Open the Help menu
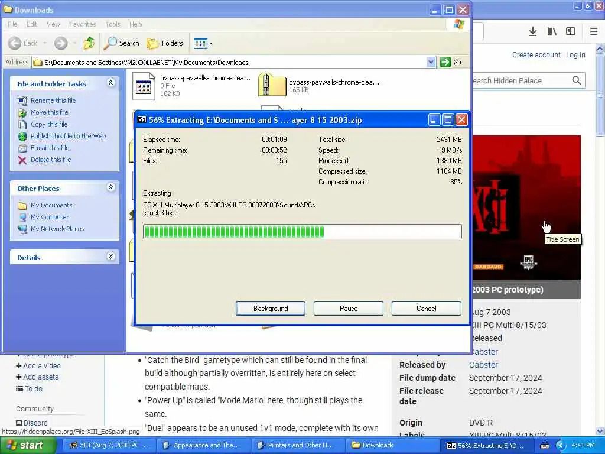Viewport: 605px width, 454px height. (x=135, y=24)
